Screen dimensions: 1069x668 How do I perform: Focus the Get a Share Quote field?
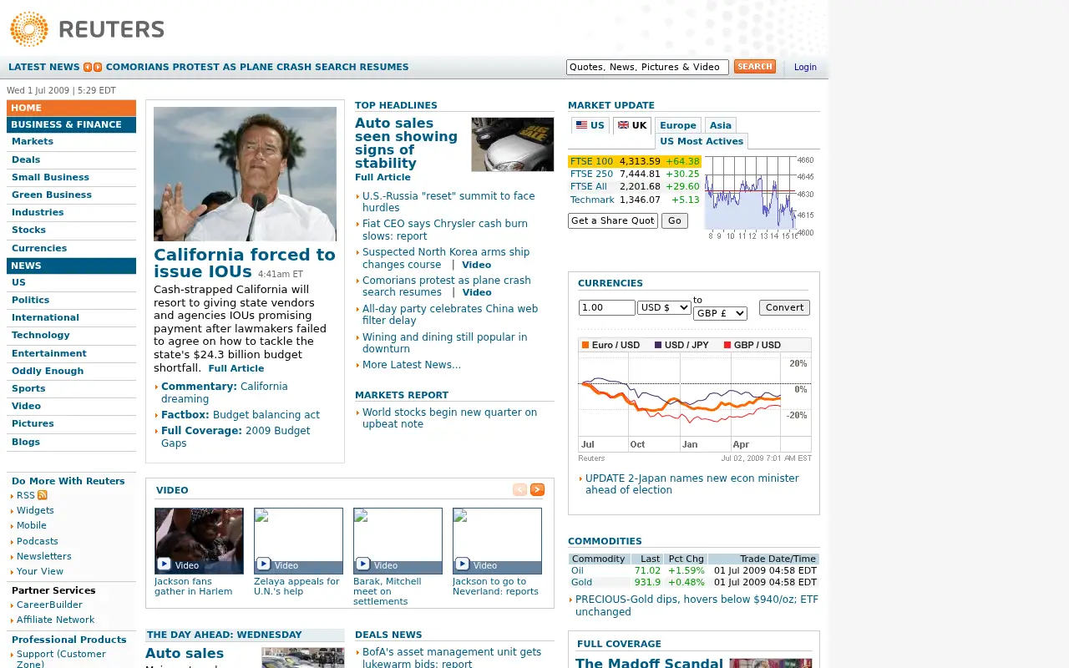(613, 220)
